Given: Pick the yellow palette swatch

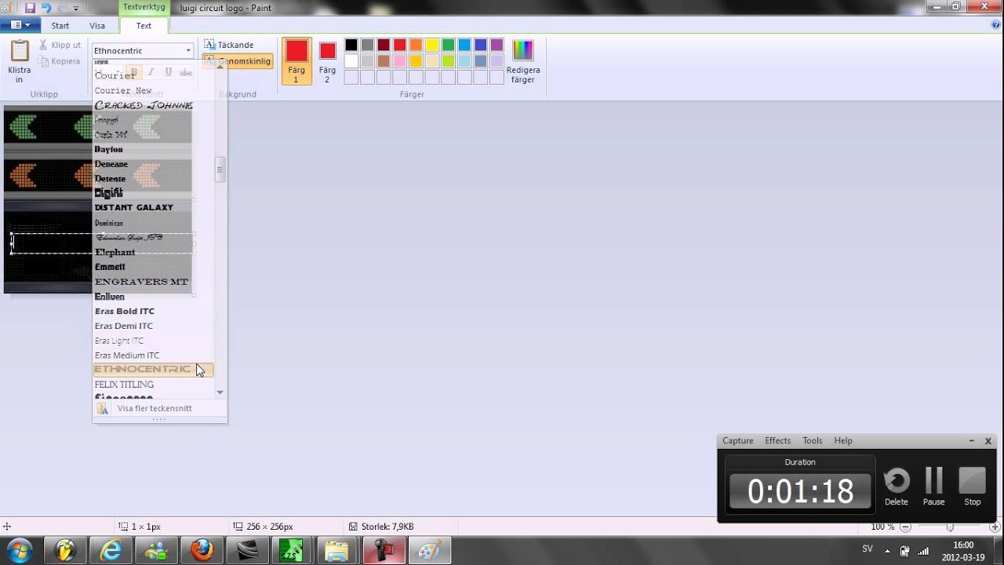Looking at the screenshot, I should click(432, 45).
